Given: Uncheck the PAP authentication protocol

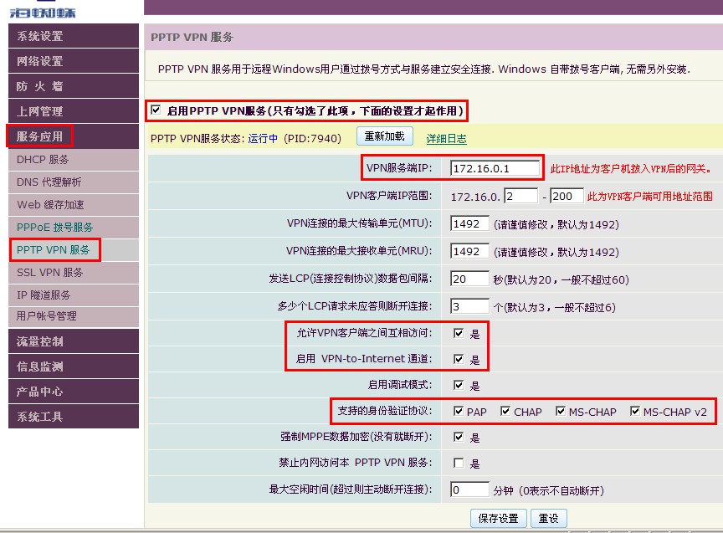Looking at the screenshot, I should click(x=459, y=411).
